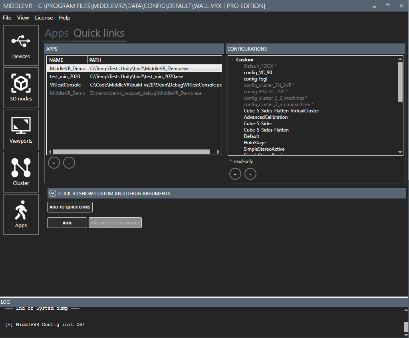Open the Help menu
This screenshot has height=338, width=409.
click(64, 18)
